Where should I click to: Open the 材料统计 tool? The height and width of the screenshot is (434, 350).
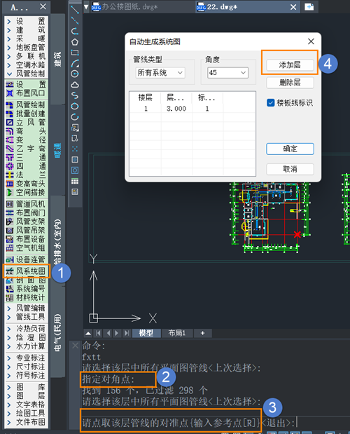tap(26, 298)
